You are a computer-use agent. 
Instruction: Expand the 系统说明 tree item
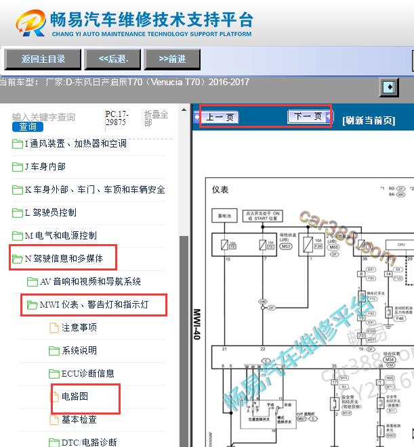click(x=79, y=351)
